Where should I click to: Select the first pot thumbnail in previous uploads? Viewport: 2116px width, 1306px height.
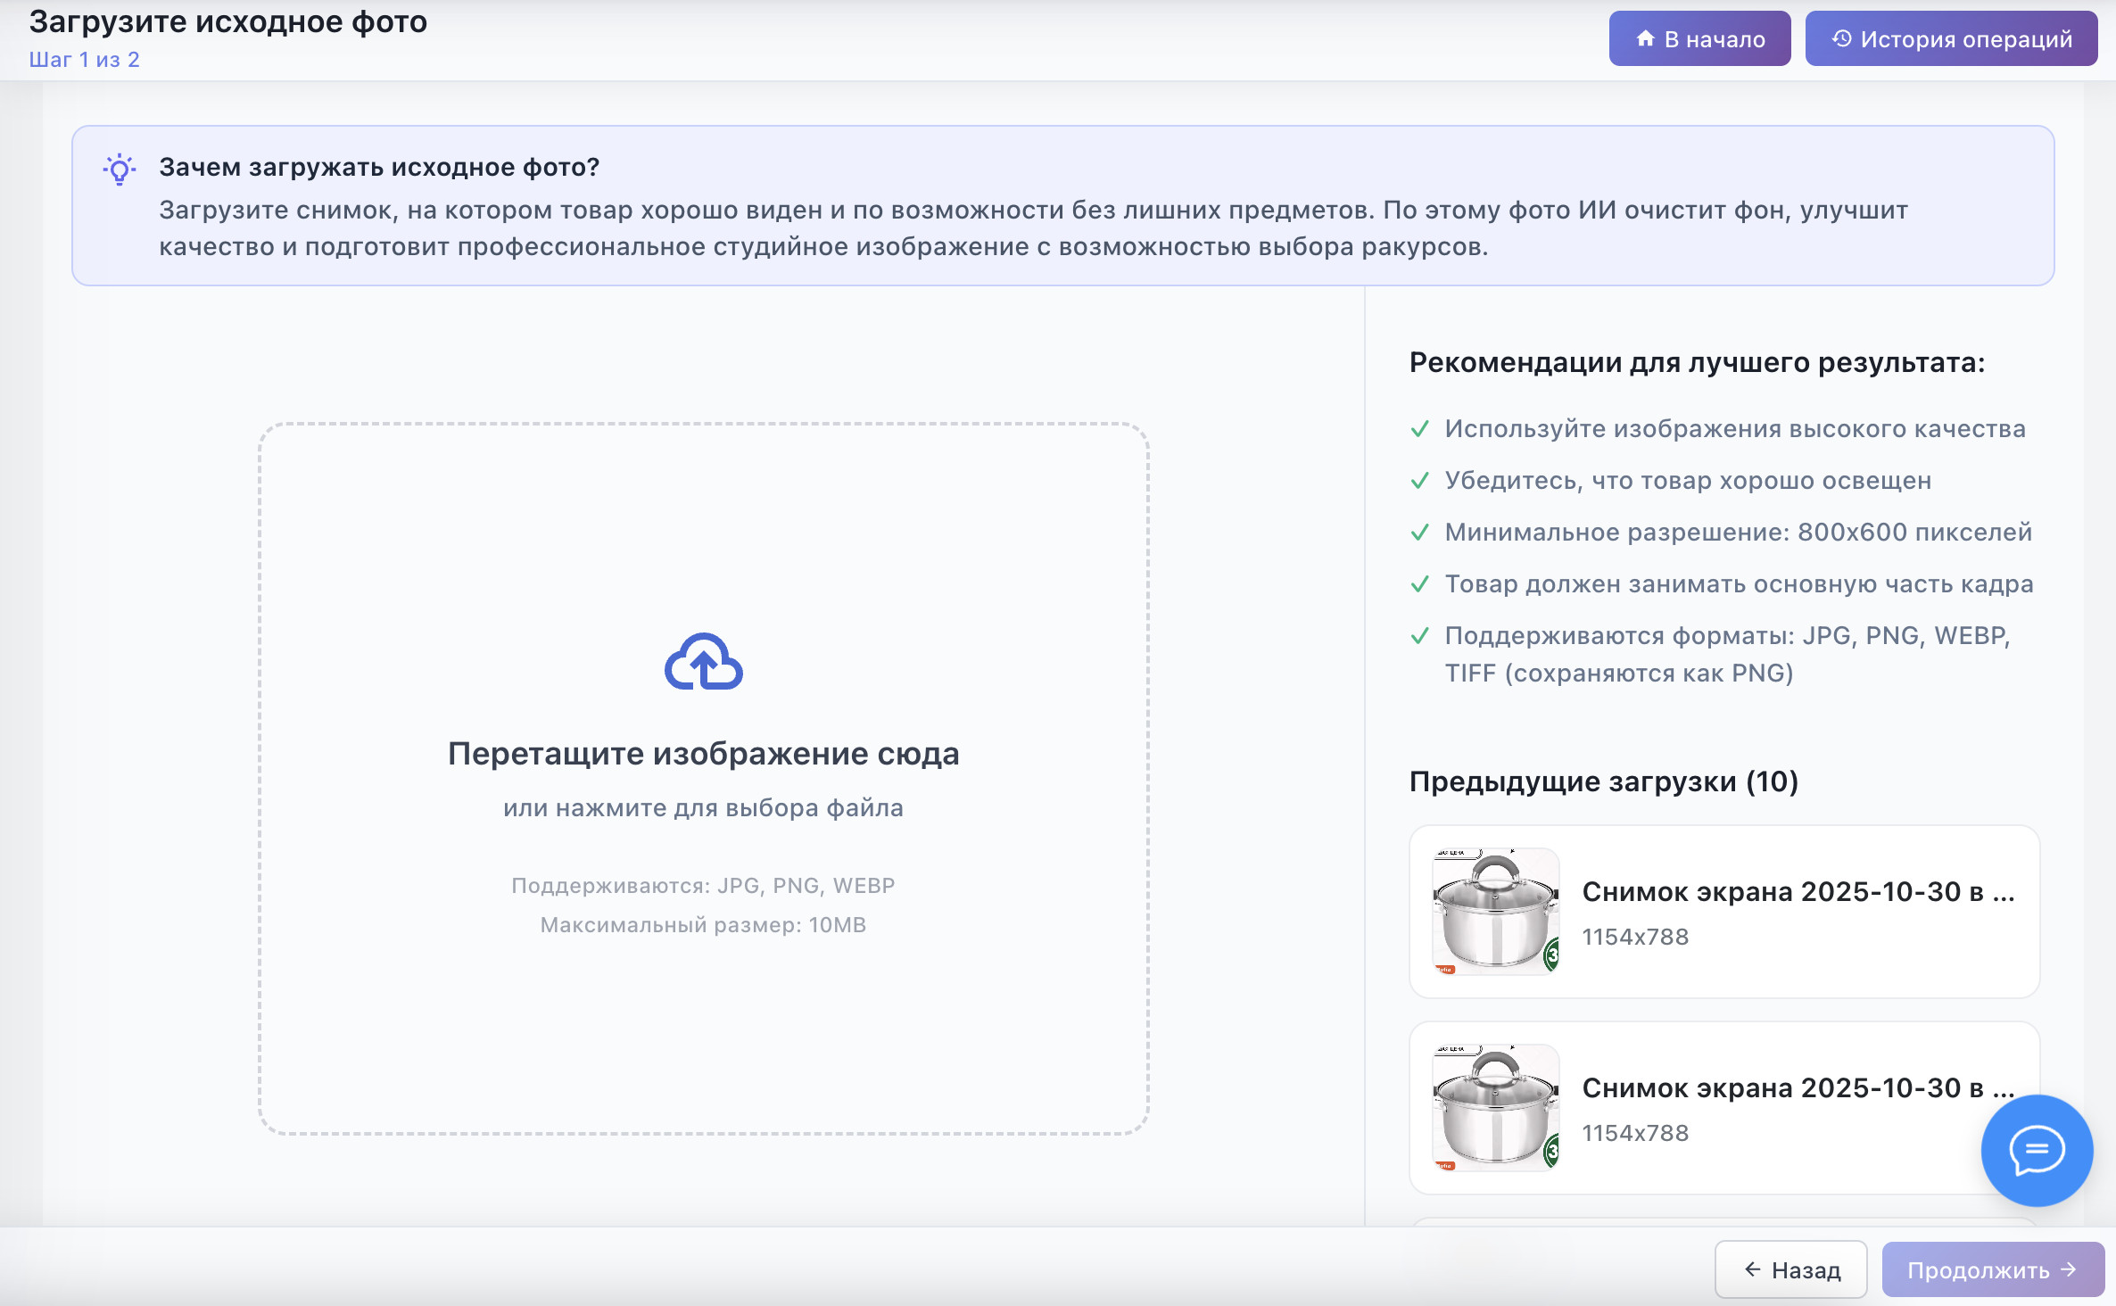[1495, 911]
